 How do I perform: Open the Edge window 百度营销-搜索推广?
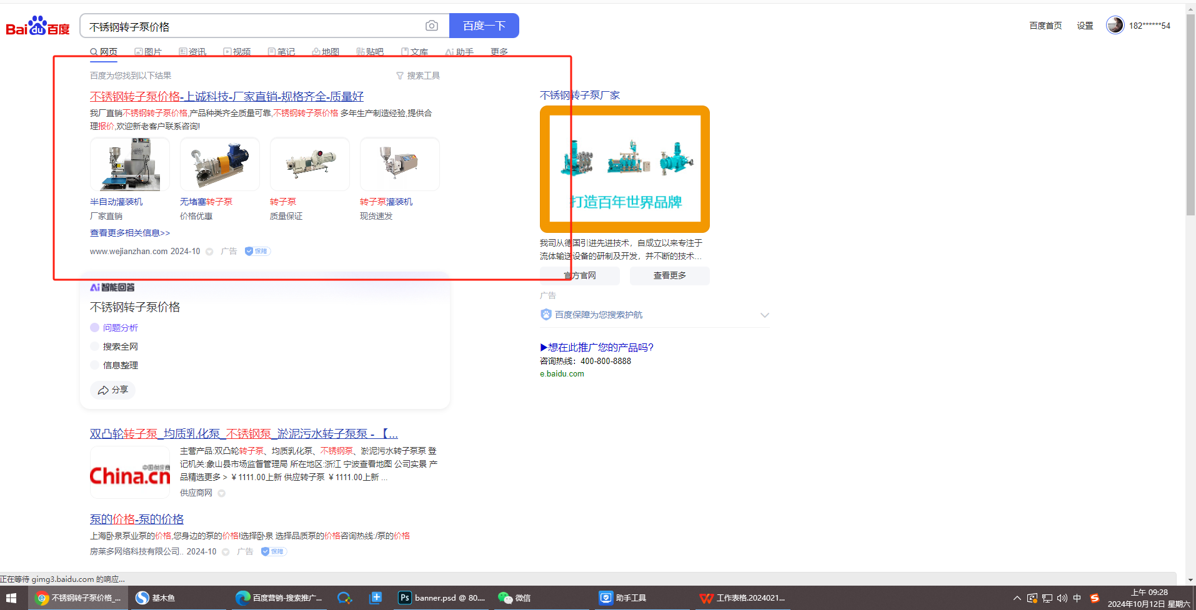pos(279,598)
